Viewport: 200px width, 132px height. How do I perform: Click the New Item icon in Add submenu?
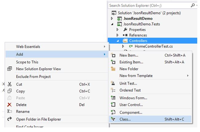[x=113, y=55]
